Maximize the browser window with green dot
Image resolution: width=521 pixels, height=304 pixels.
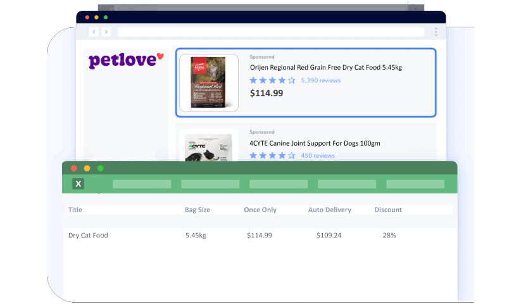pos(106,17)
